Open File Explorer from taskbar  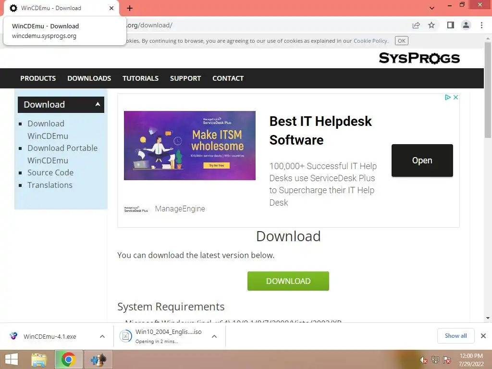(39, 359)
